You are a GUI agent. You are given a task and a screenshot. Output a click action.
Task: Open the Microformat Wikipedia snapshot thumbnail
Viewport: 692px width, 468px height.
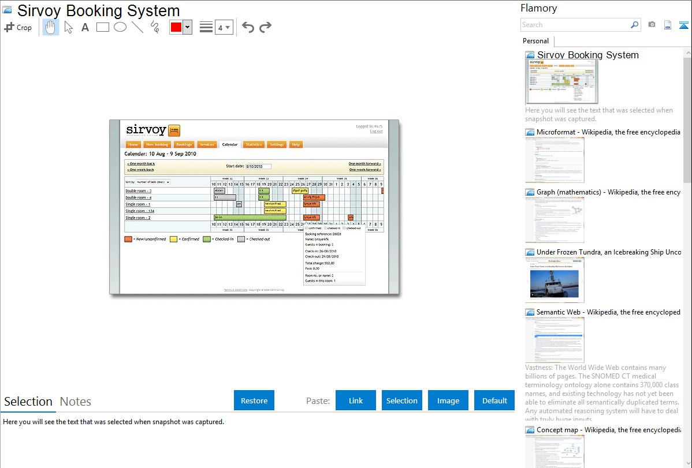coord(555,160)
